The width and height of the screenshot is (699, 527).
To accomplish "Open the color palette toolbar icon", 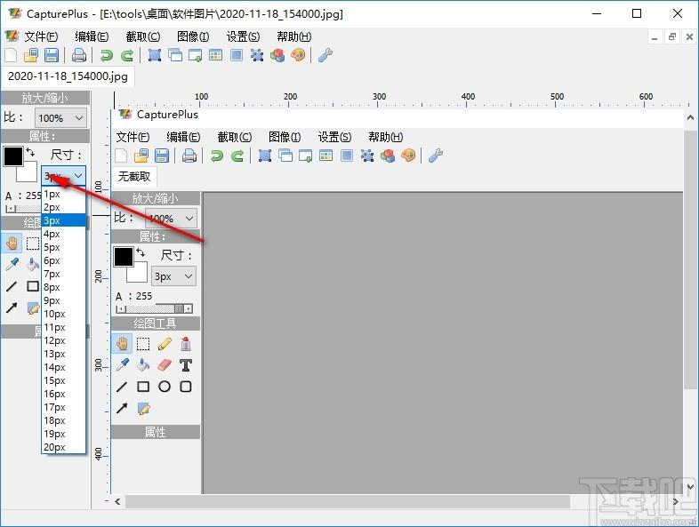I will (x=298, y=55).
